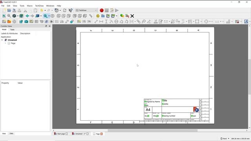Viewport: 251px width, 141px height.
Task: Open the View menu
Action: point(15,6)
